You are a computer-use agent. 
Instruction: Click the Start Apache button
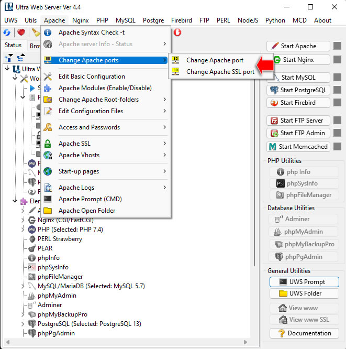pyautogui.click(x=298, y=46)
